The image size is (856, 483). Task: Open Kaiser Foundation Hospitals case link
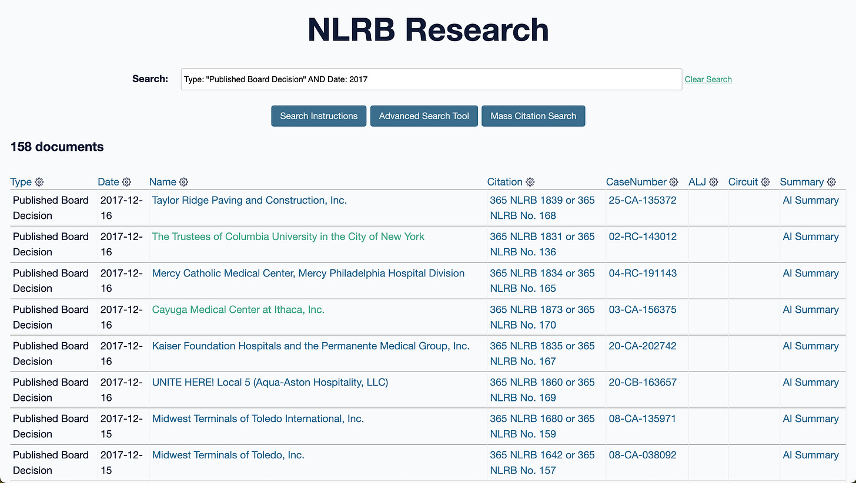[310, 346]
